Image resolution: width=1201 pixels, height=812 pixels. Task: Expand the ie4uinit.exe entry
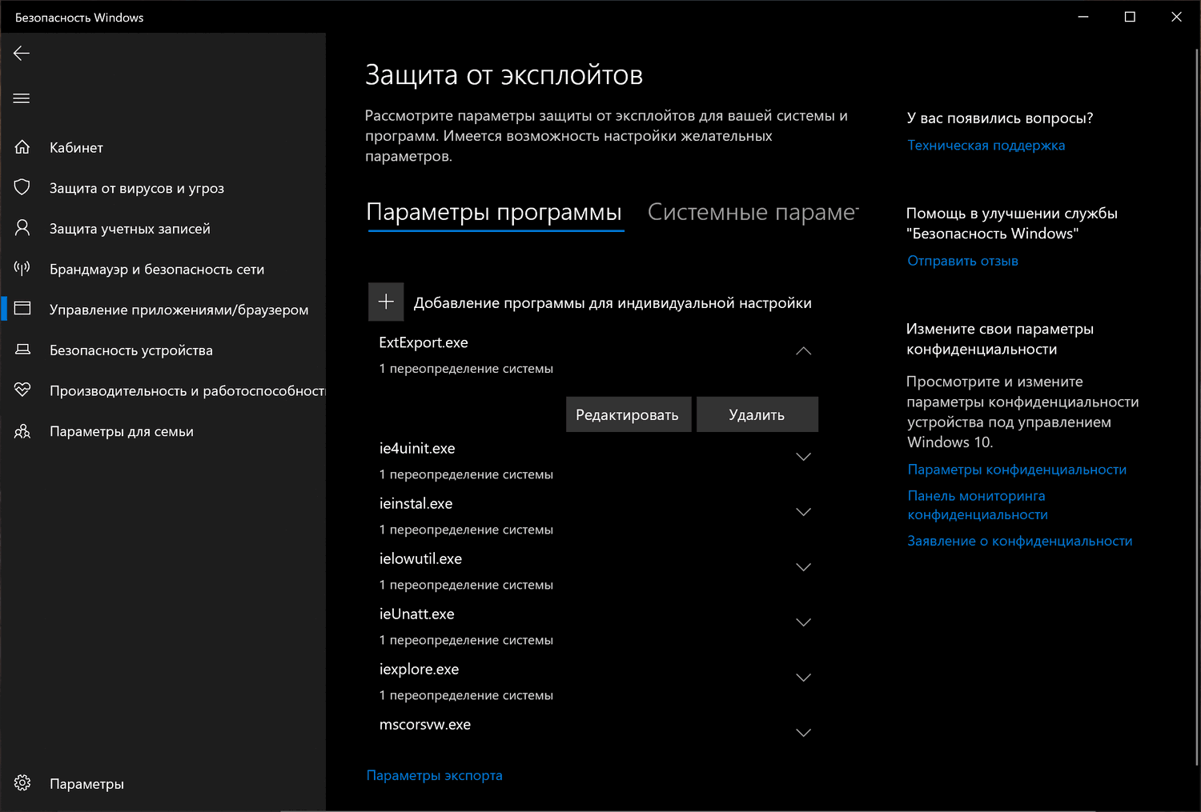pos(803,457)
